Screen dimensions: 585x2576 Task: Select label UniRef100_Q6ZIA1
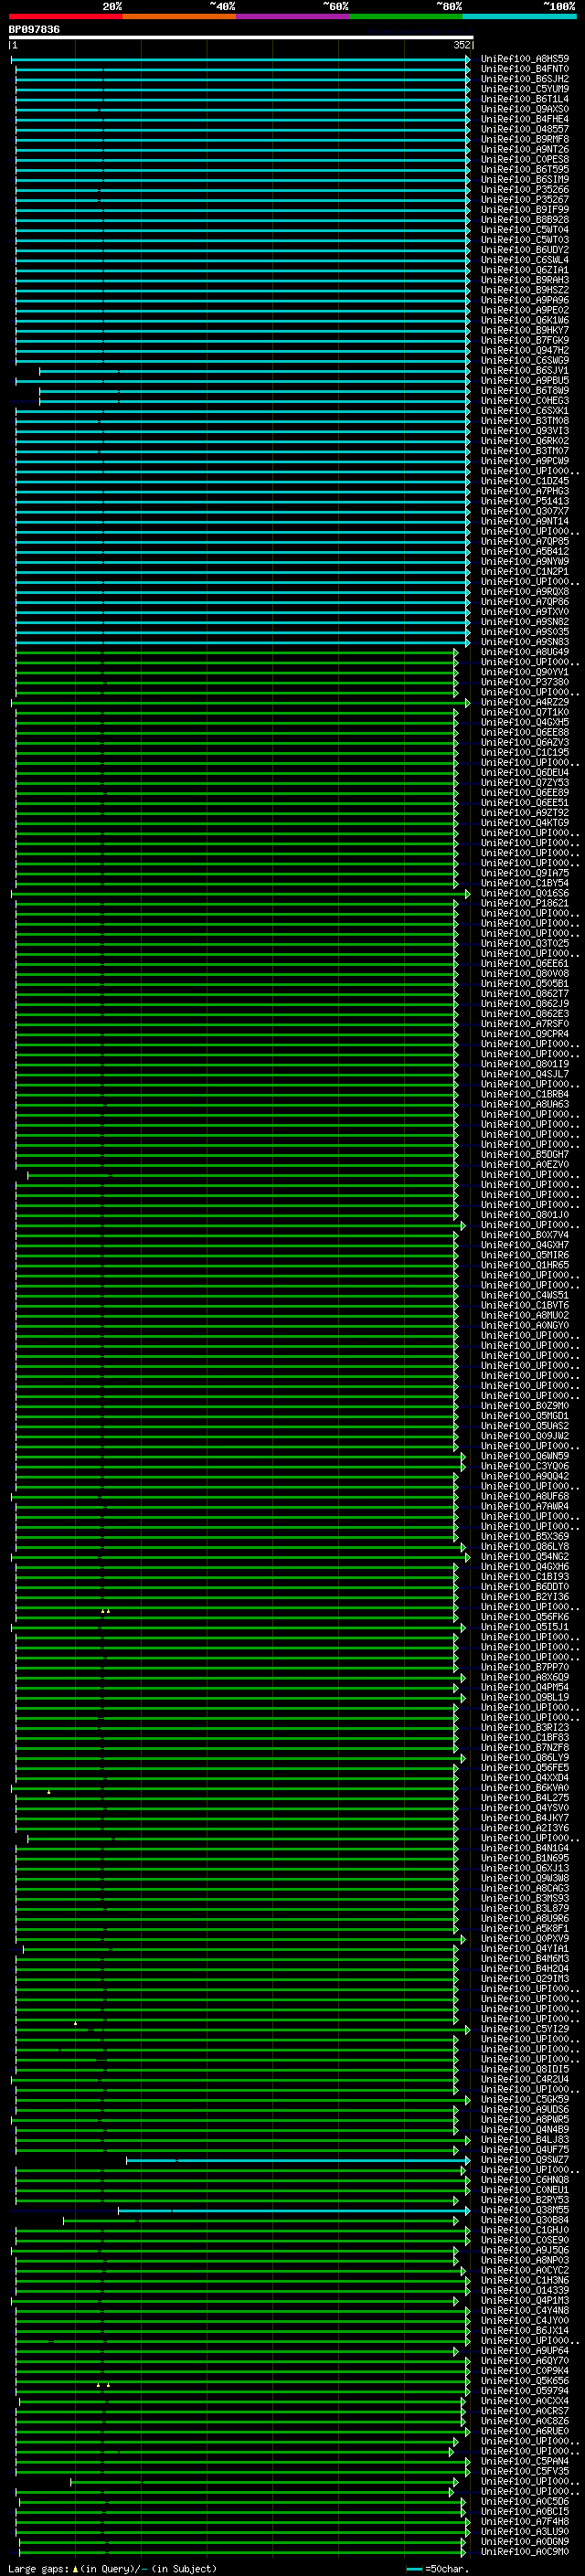(525, 270)
